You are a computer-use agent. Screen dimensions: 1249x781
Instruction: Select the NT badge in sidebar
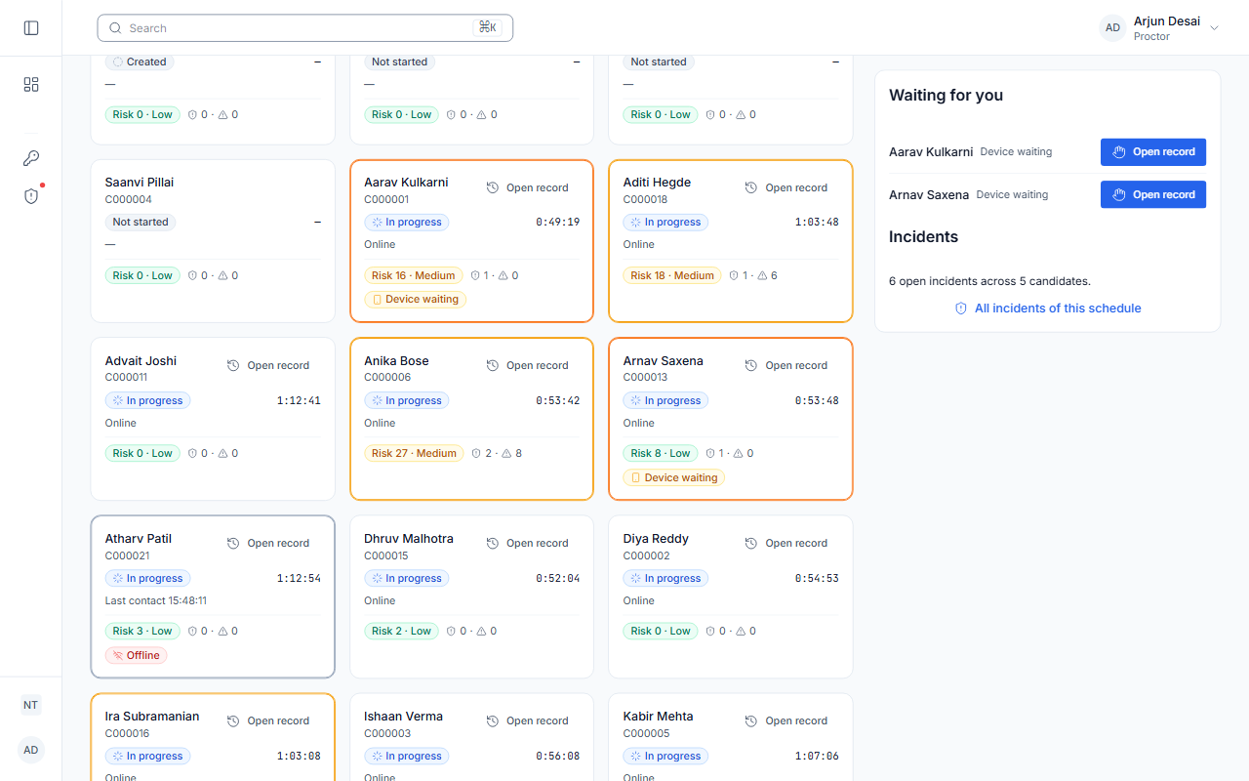[31, 705]
